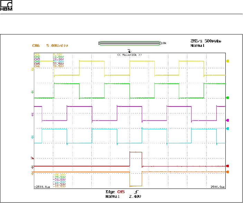Click the bottom of the orange CH6 negative pulse
Screen dimensions: 243x203
pyautogui.click(x=136, y=186)
